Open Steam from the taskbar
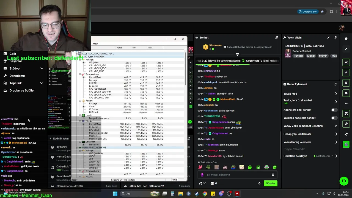This screenshot has height=198, width=352. click(197, 194)
